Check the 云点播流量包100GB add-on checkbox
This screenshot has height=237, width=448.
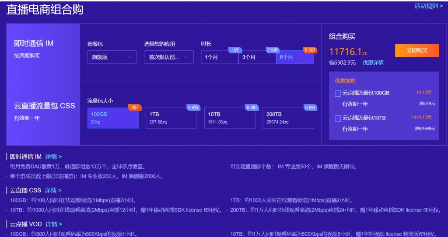pyautogui.click(x=338, y=94)
